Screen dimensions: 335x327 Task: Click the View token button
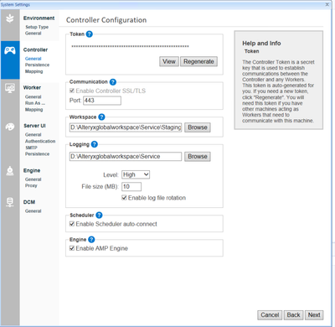point(169,61)
